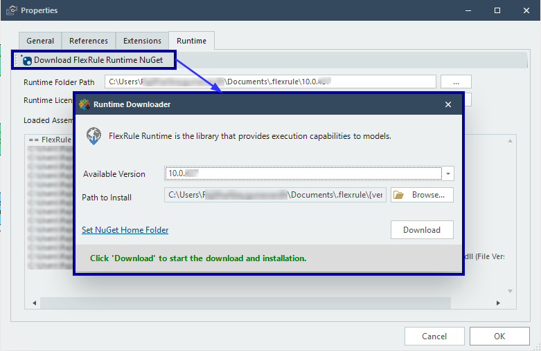
Task: Open the Available Version dropdown arrow
Action: (448, 173)
